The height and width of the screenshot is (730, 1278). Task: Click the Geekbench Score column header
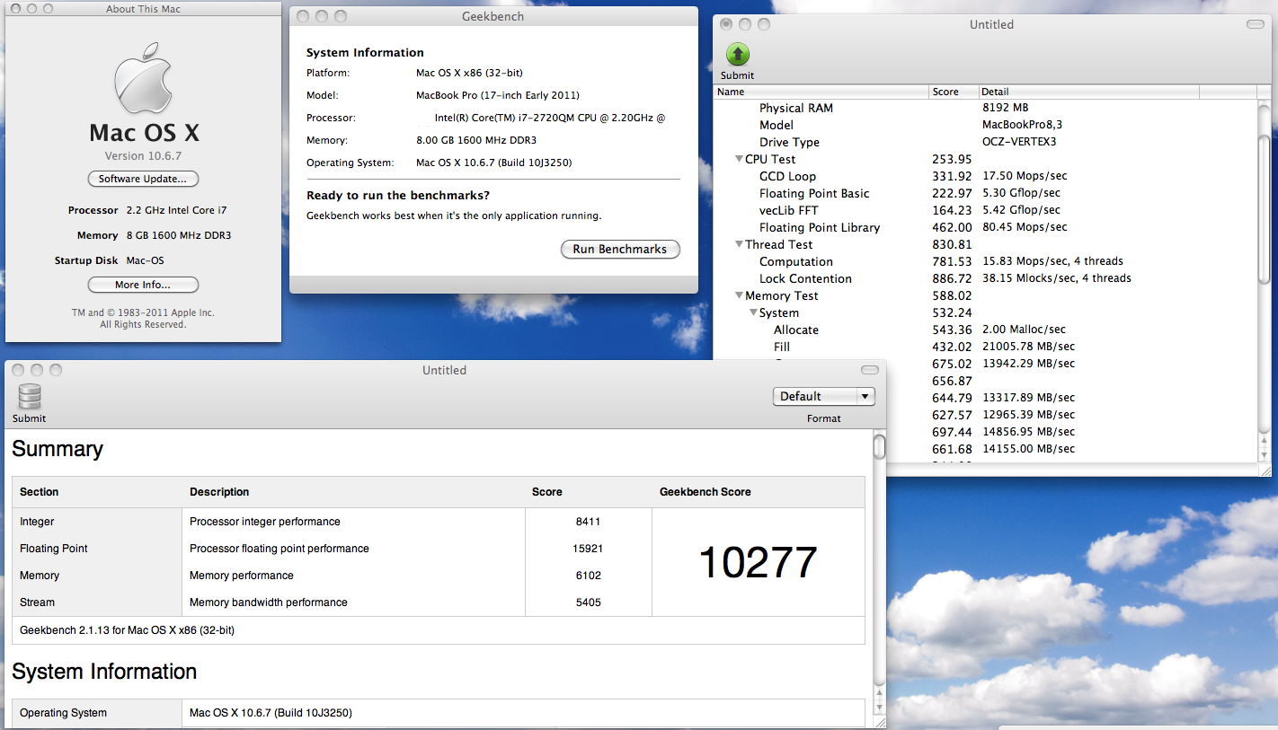(x=706, y=492)
